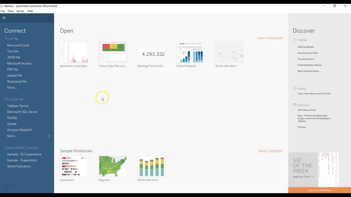Open the Density Mark blog post link
The width and height of the screenshot is (351, 197).
pos(314,118)
